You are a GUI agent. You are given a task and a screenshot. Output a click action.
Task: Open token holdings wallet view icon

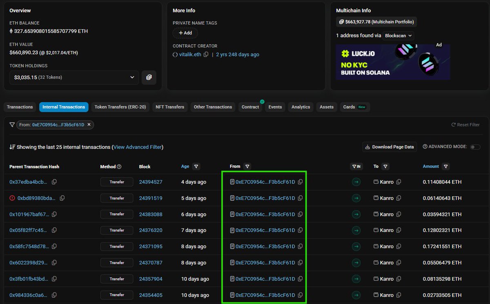pos(149,77)
